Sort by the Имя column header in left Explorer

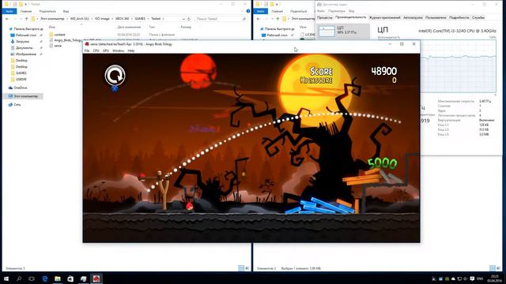coord(52,27)
